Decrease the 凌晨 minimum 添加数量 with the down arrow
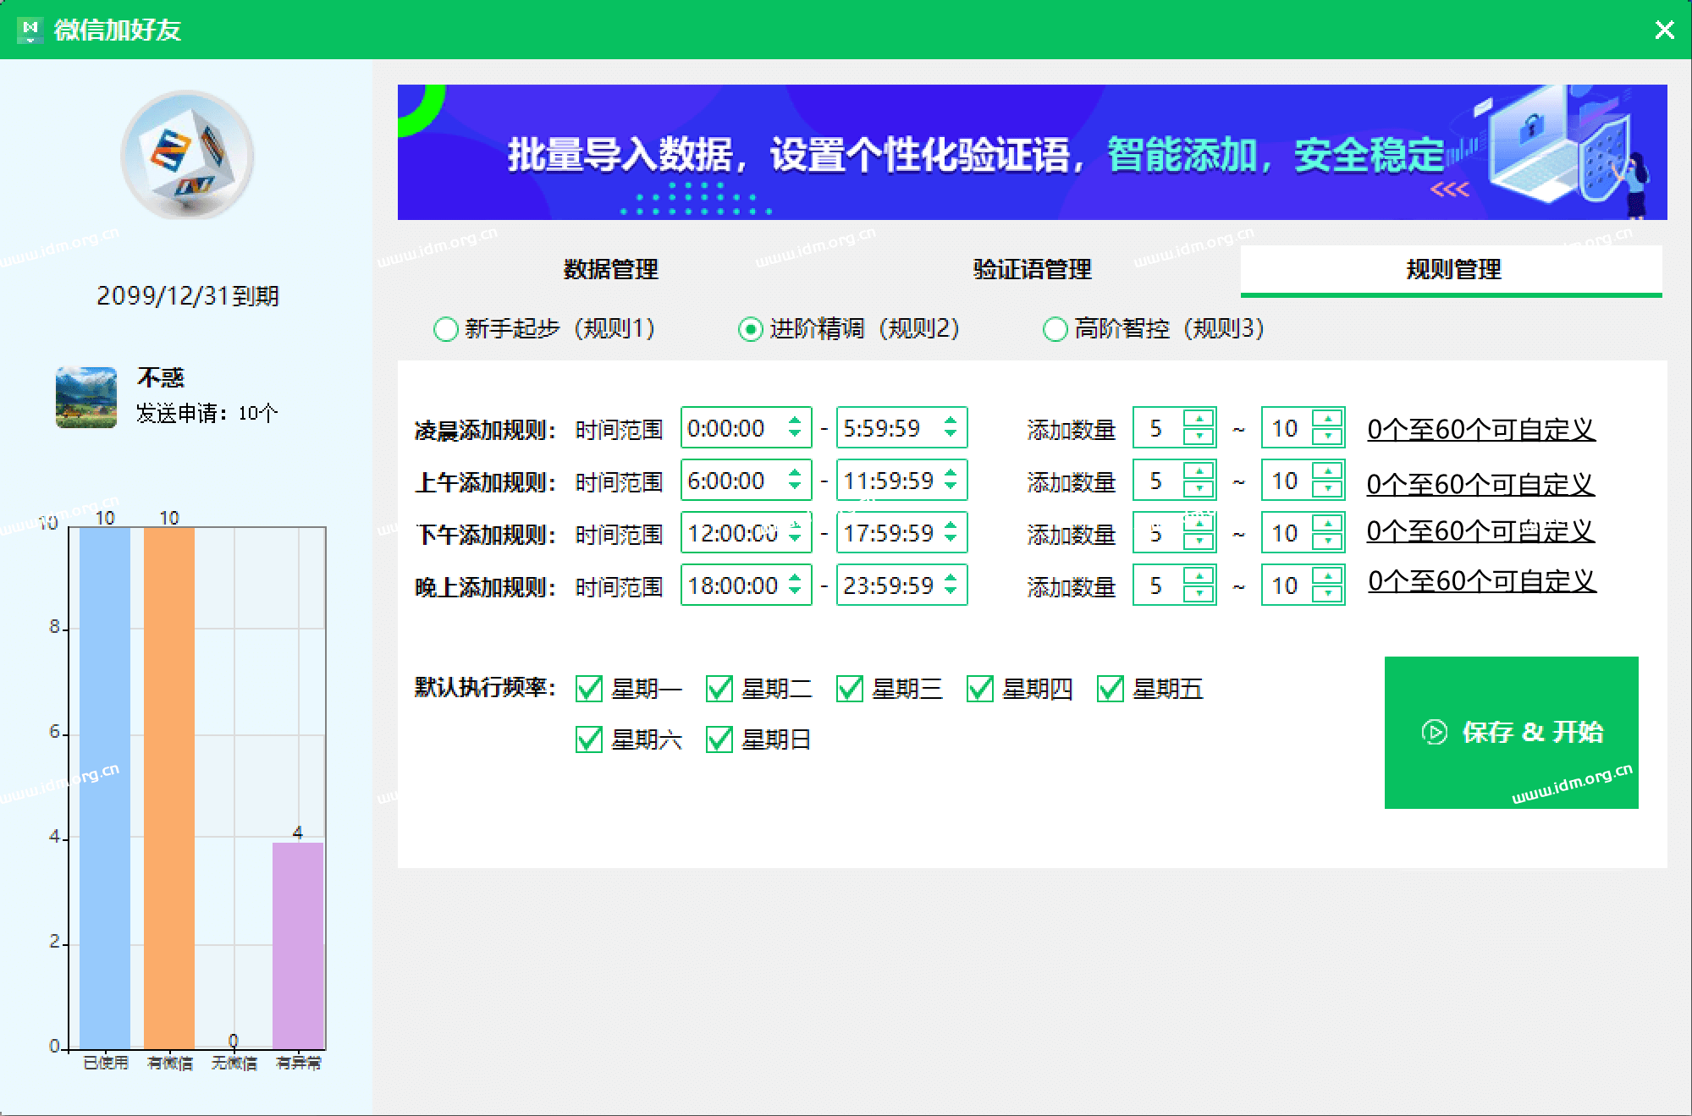The image size is (1692, 1116). coord(1199,437)
